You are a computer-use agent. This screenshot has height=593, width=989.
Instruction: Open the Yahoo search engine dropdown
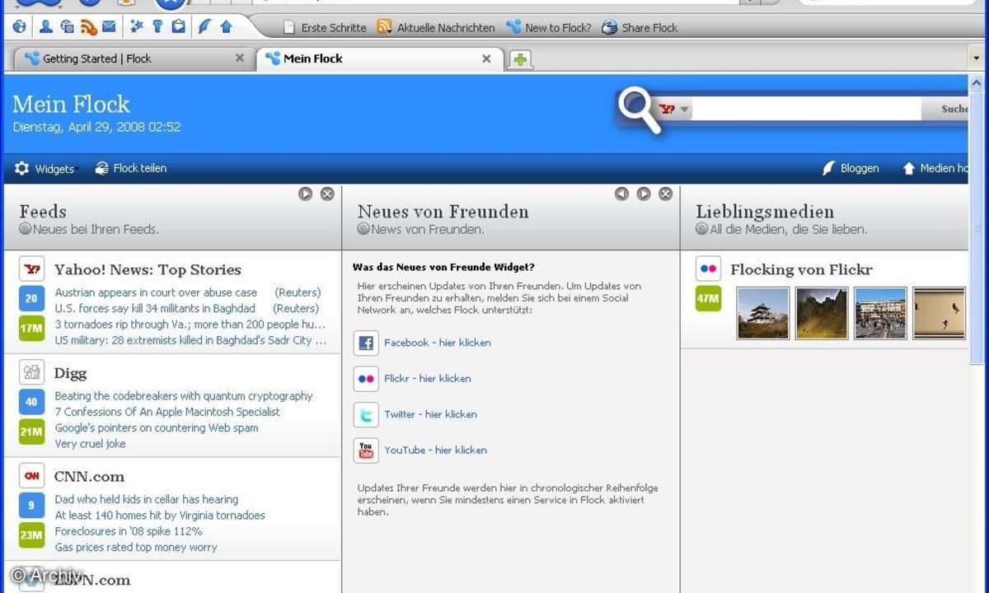(683, 109)
